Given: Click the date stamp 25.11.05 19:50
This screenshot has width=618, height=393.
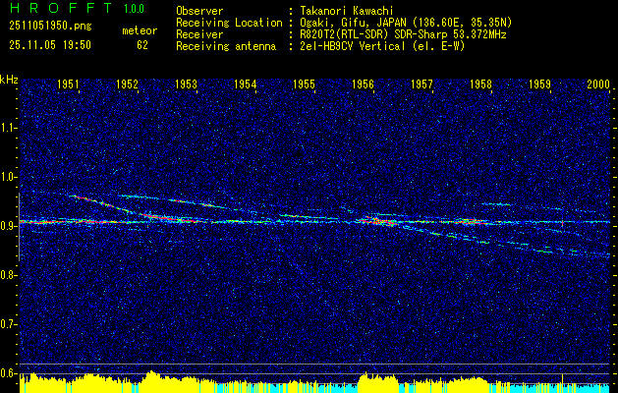Looking at the screenshot, I should [50, 45].
